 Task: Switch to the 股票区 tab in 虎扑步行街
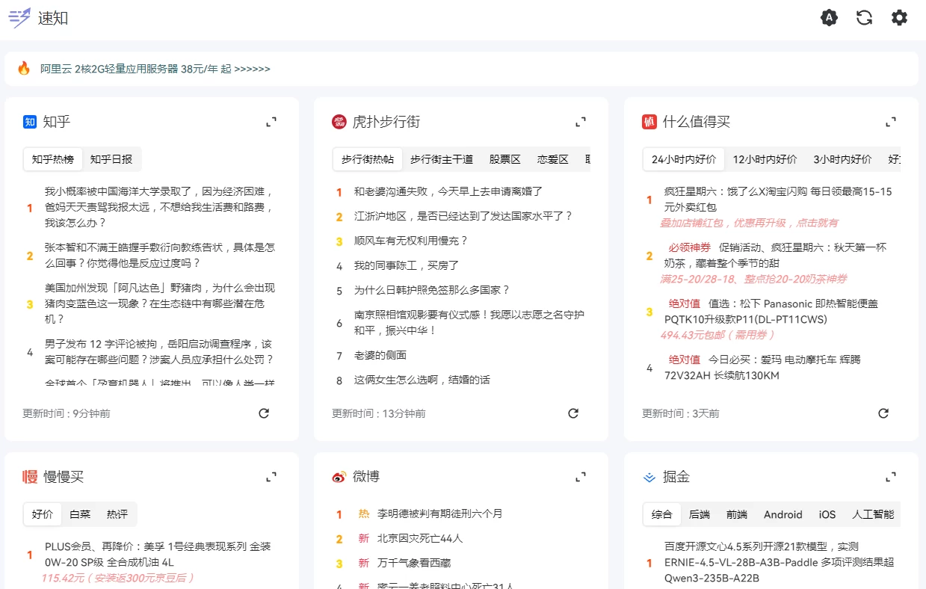click(505, 158)
